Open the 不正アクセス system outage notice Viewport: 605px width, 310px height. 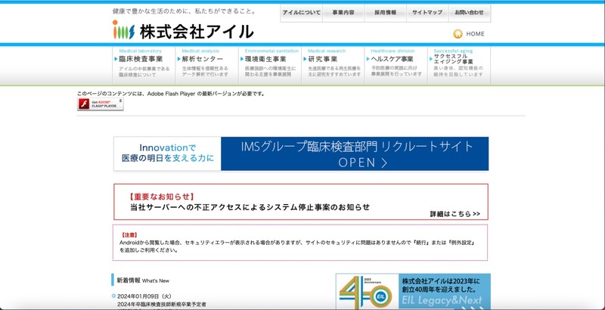(250, 206)
